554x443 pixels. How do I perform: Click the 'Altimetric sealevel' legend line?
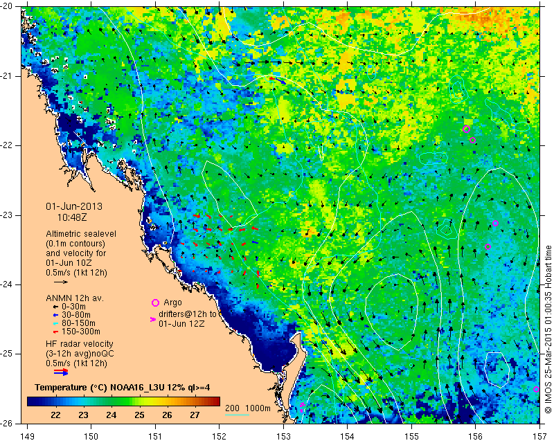pyautogui.click(x=81, y=234)
